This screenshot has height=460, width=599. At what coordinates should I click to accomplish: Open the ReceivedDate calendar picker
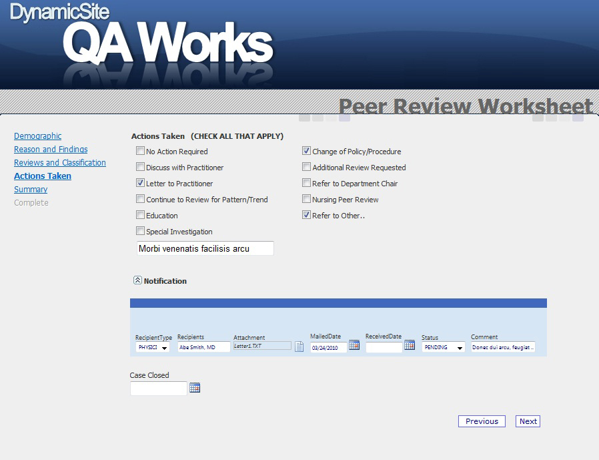(x=410, y=345)
